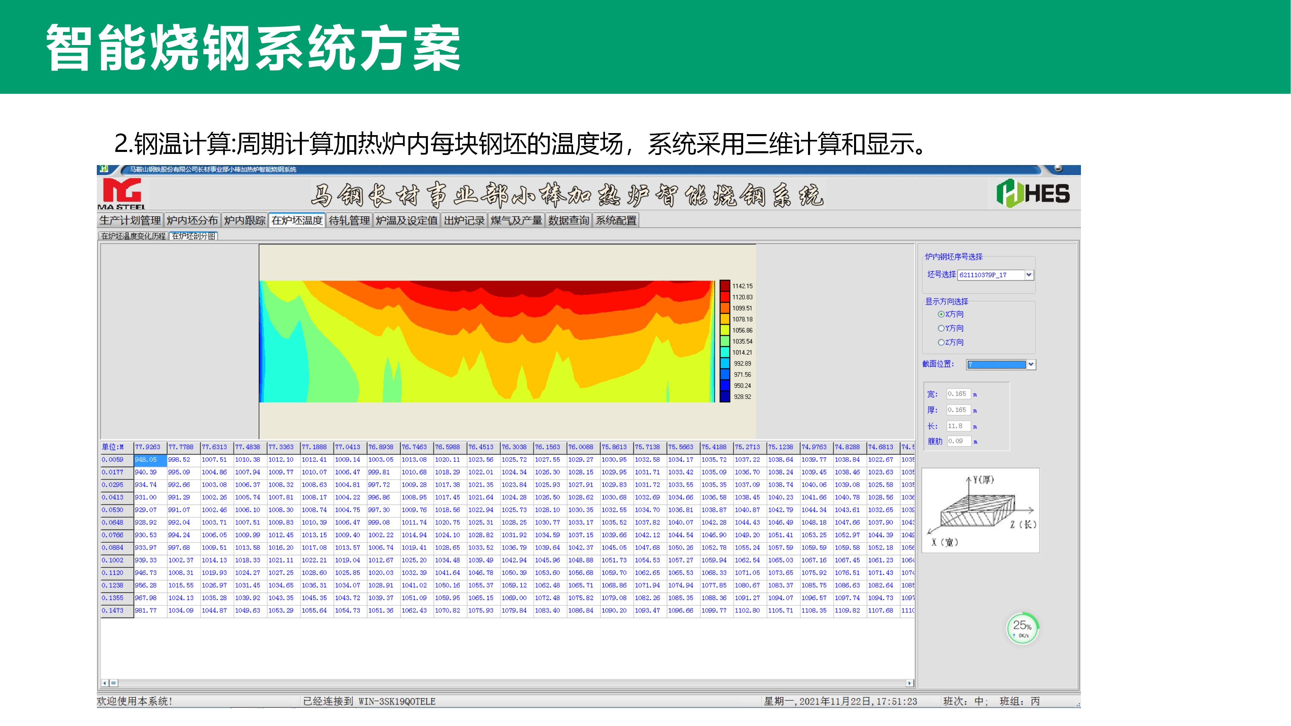Click column header 77.9263
1291x726 pixels.
[150, 447]
